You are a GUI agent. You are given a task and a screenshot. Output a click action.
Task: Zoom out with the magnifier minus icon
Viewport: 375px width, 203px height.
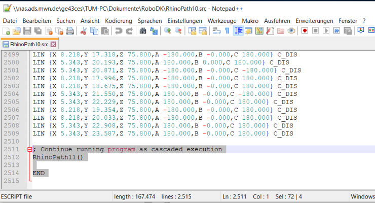pos(178,31)
